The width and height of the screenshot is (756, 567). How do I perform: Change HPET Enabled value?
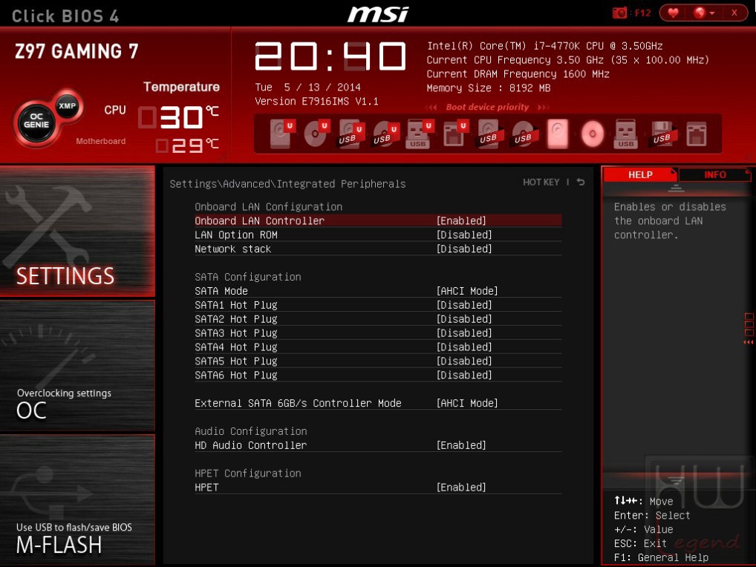461,487
